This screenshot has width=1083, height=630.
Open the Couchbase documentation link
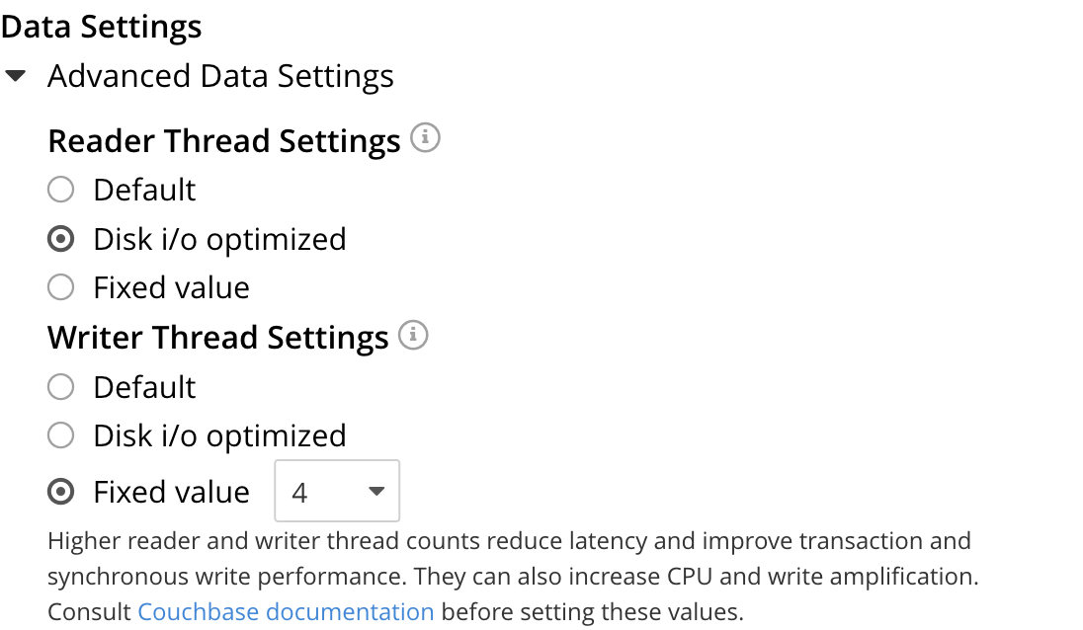coord(286,611)
